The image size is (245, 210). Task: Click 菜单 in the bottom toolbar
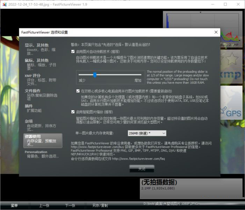pos(14,205)
